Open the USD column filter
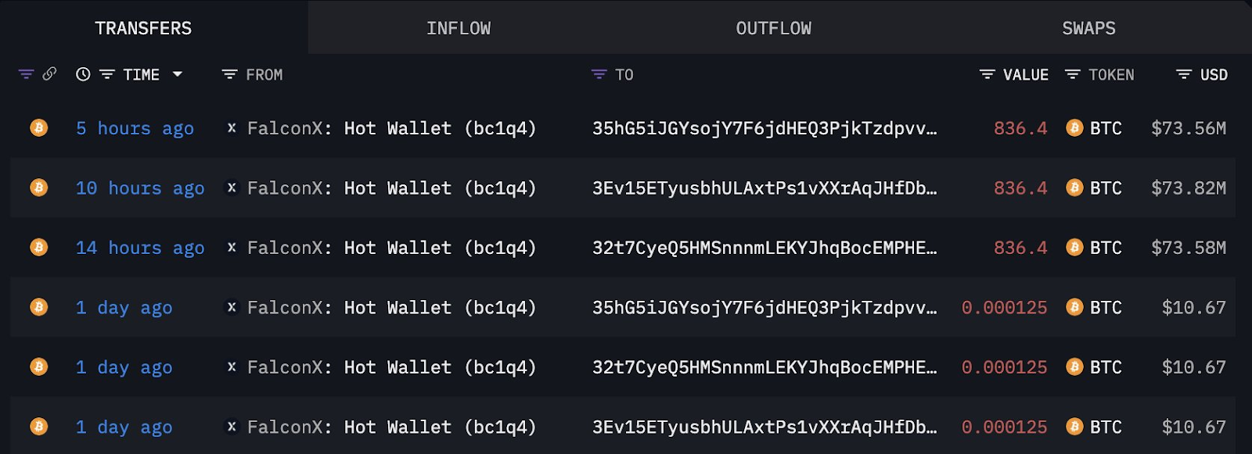Screen dimensions: 1252x454 coord(1184,74)
